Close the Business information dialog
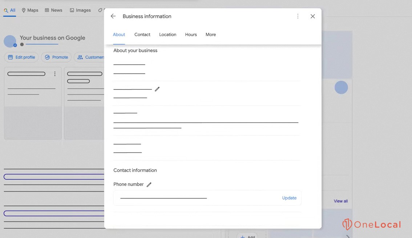 [312, 16]
